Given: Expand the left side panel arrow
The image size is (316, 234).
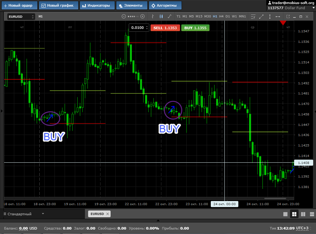Looking at the screenshot, I should (x=2, y=111).
